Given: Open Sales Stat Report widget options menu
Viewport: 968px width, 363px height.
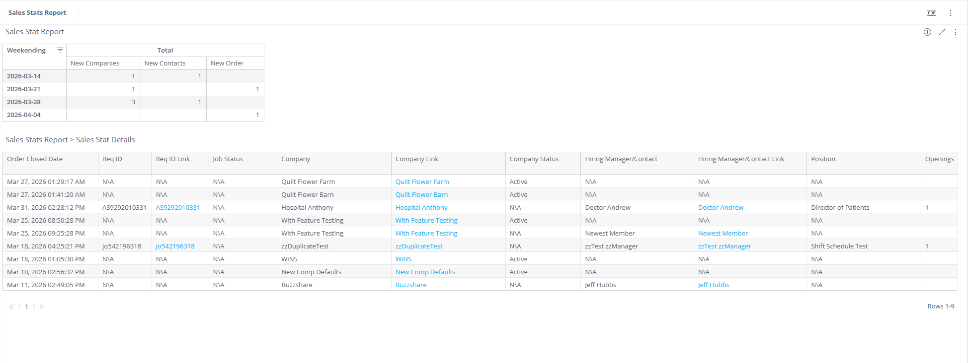Looking at the screenshot, I should 956,32.
